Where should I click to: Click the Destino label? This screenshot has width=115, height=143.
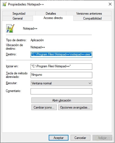(x=11, y=54)
